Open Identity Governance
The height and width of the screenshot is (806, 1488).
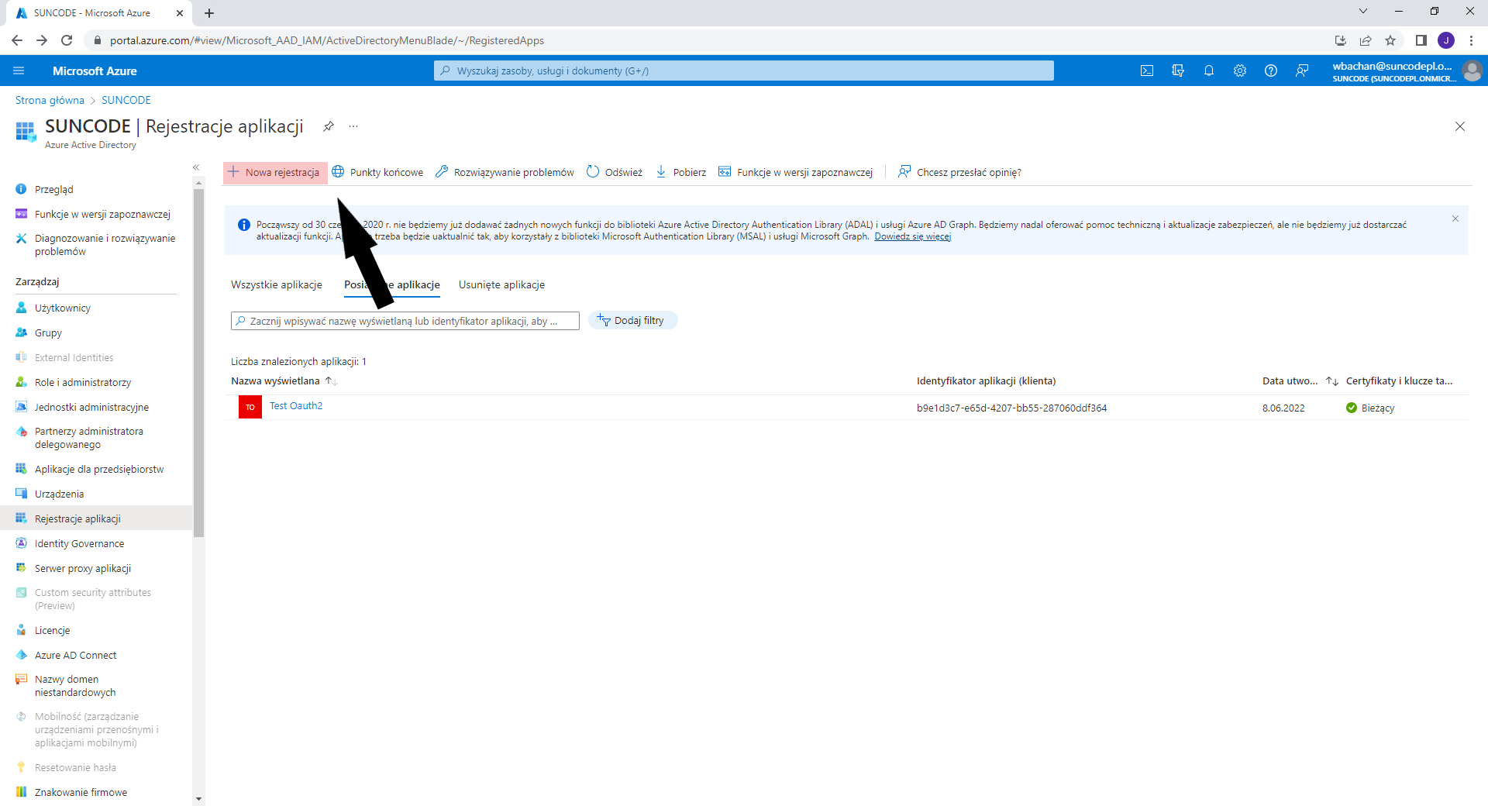(79, 543)
